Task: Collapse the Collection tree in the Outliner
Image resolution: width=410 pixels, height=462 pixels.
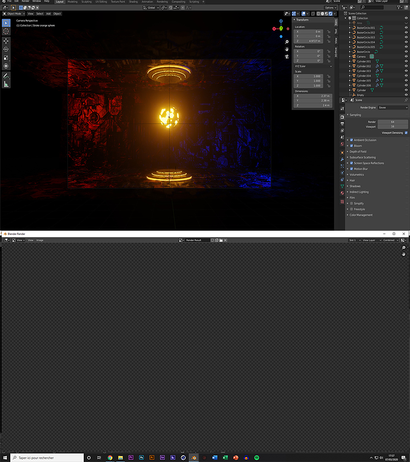Action: pos(345,18)
